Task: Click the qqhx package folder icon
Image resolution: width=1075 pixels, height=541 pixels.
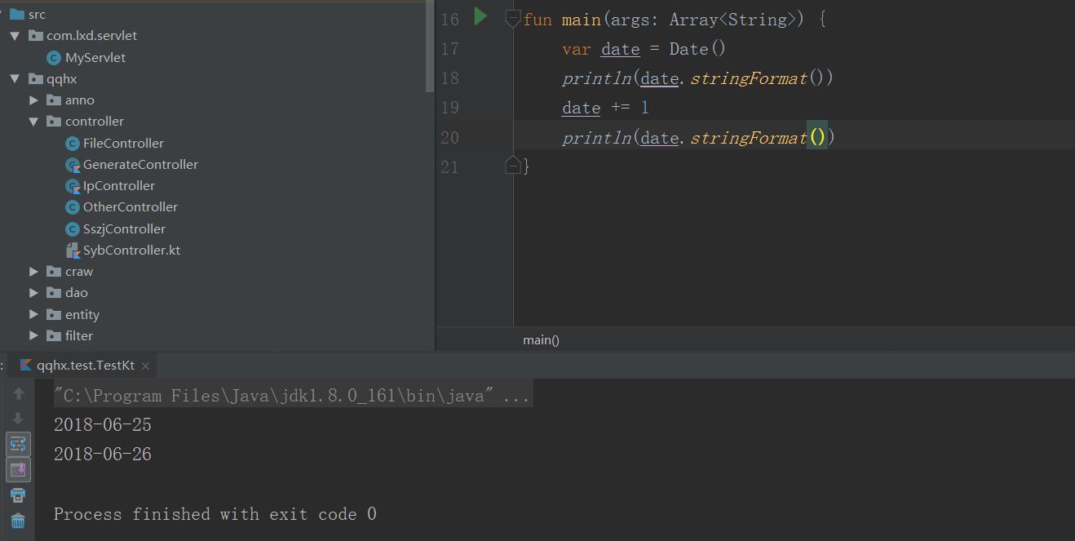Action: tap(36, 79)
